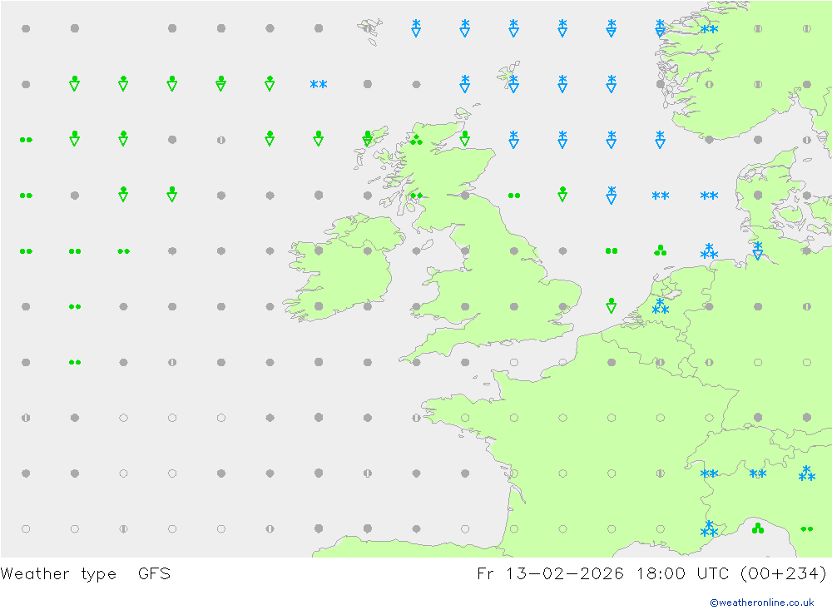The image size is (832, 610).
Task: Click the double-snowflake symbol over southern Norway
Action: 709,29
